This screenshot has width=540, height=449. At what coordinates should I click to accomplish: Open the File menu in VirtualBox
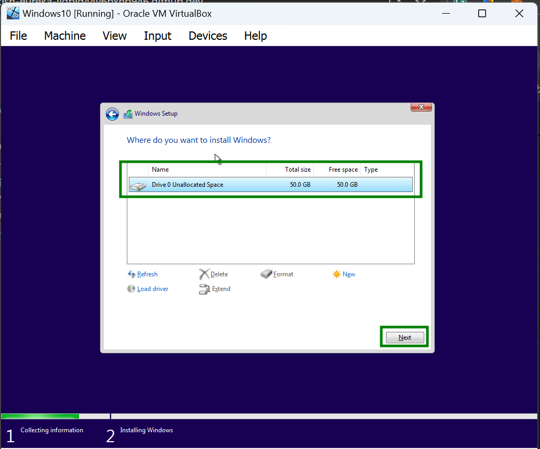18,36
